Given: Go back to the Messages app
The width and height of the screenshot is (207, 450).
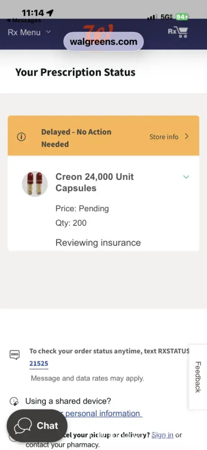Looking at the screenshot, I should click(23, 21).
